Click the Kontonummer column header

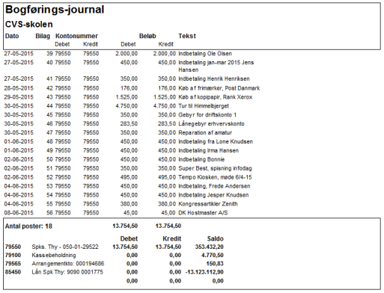[x=76, y=36]
